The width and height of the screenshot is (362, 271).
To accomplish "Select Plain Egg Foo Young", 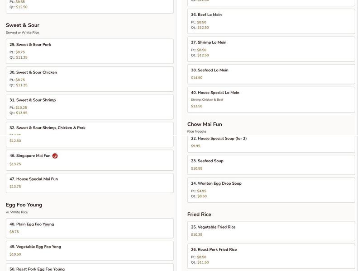I will coord(89,227).
